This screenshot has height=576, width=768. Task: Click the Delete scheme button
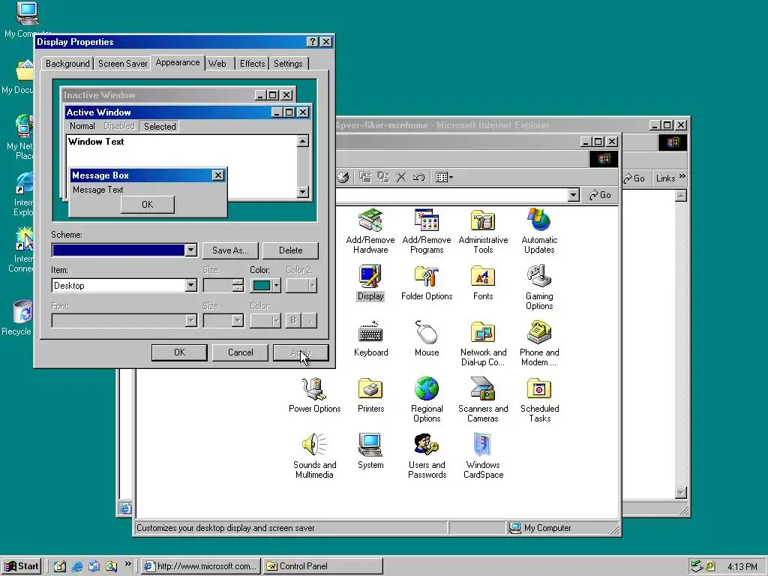290,250
